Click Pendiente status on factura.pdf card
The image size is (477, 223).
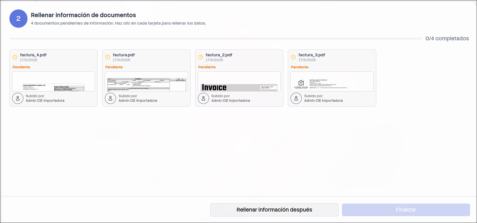click(114, 67)
